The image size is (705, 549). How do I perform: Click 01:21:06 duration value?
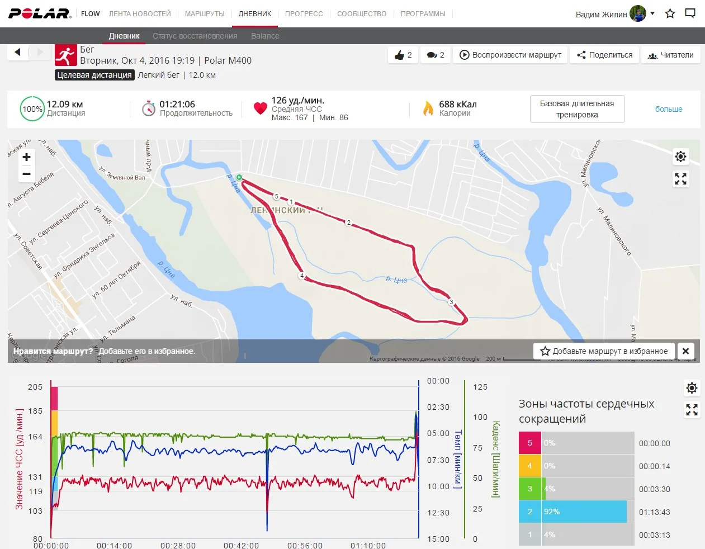[177, 104]
